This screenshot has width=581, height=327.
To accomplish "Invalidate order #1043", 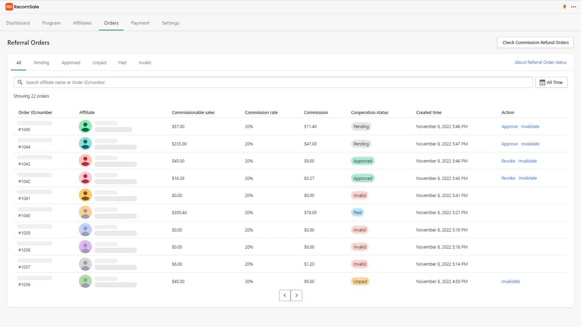I will [528, 161].
